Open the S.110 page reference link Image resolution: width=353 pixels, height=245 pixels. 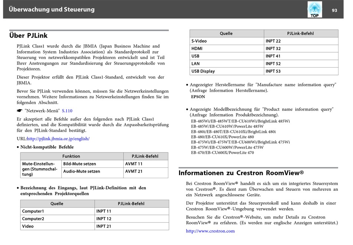(67, 111)
